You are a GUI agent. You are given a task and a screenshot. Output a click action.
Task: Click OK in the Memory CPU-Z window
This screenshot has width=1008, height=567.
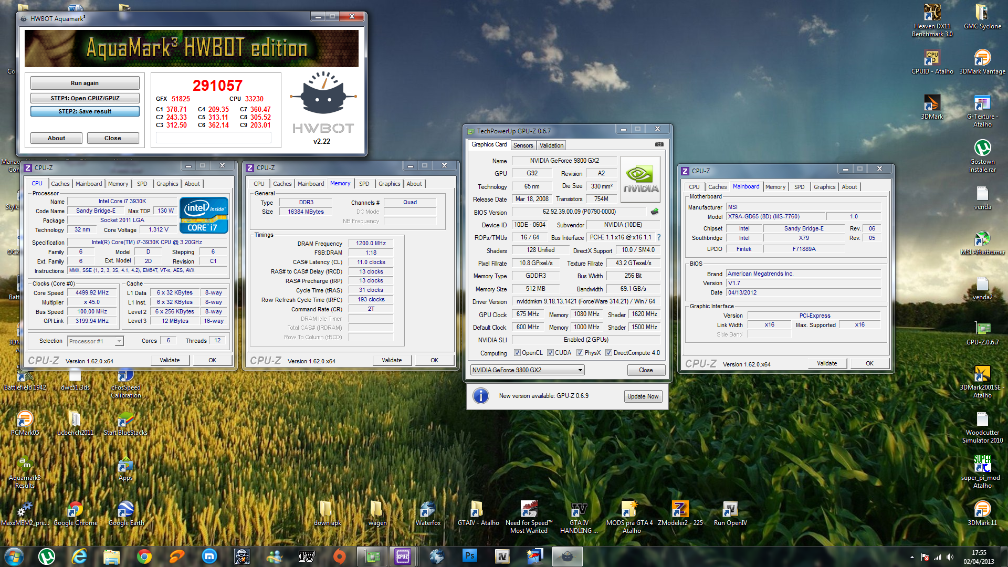(434, 360)
